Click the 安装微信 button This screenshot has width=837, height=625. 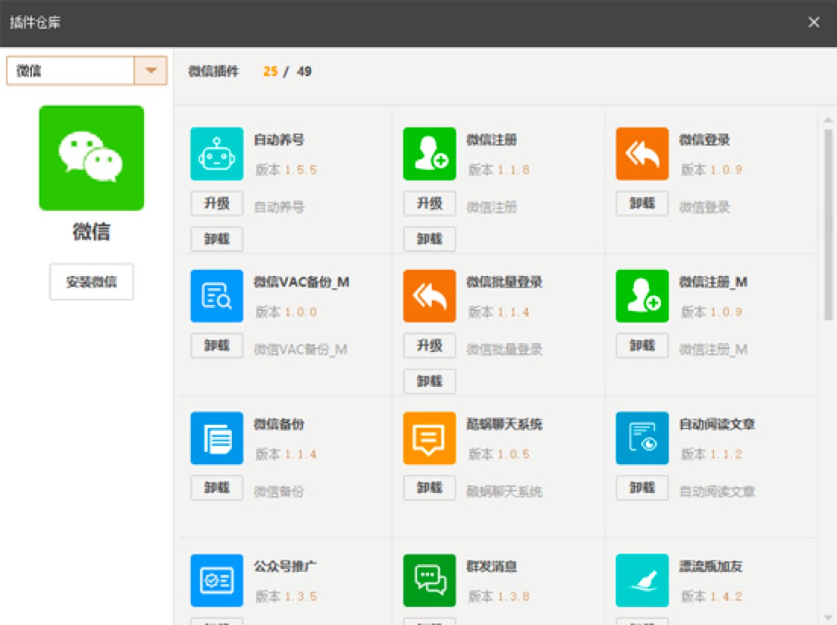pos(92,282)
